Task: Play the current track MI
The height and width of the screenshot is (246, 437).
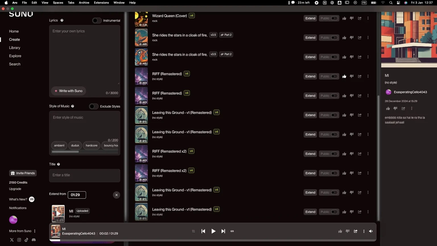Action: pos(213,231)
